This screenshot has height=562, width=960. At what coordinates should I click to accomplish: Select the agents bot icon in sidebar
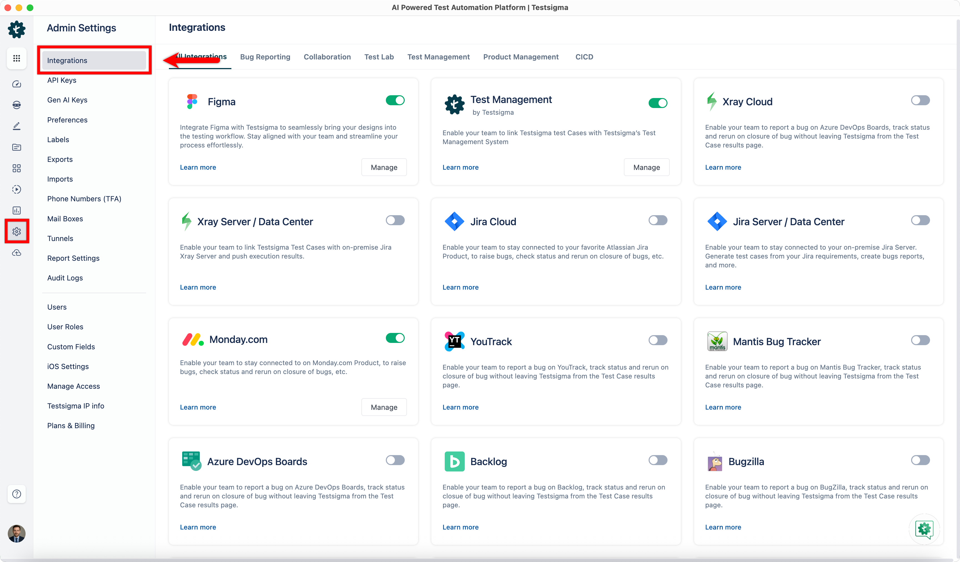click(x=16, y=105)
